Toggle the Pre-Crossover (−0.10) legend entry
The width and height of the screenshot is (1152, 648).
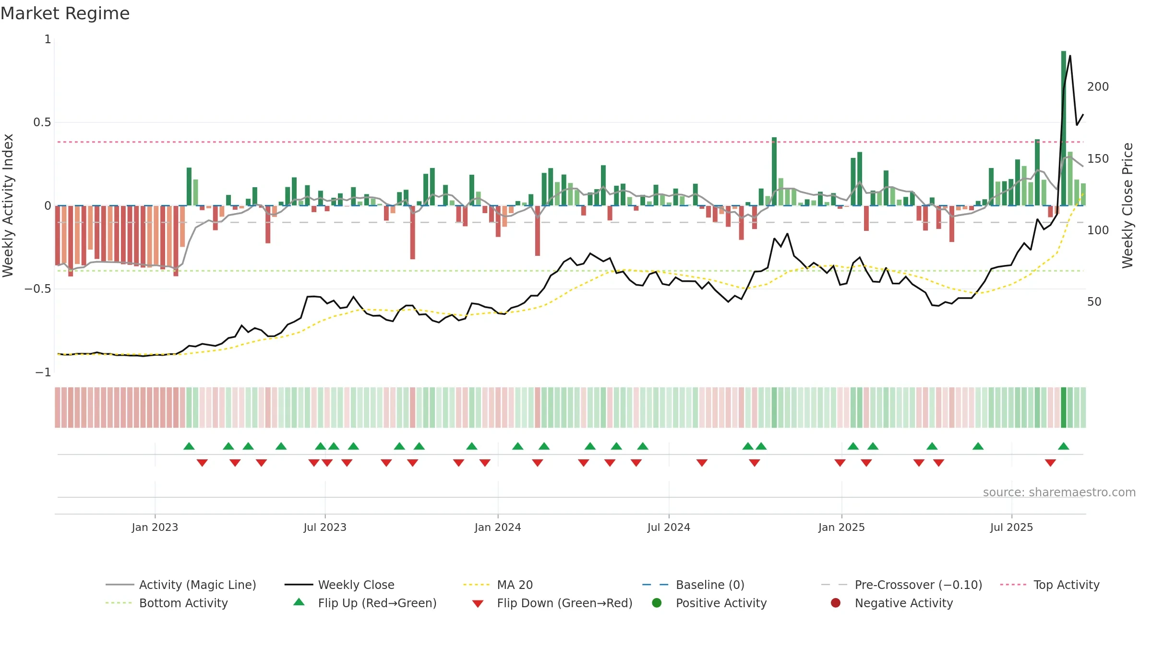(902, 585)
